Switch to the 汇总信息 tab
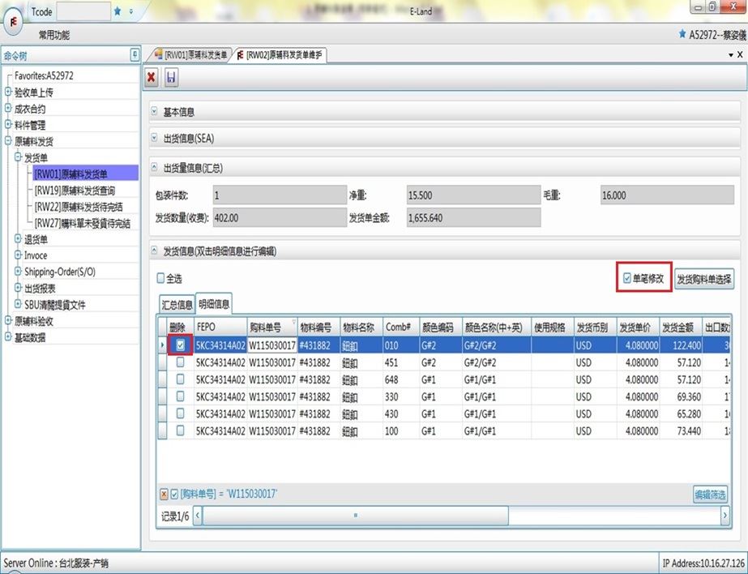The image size is (748, 574). [x=177, y=305]
